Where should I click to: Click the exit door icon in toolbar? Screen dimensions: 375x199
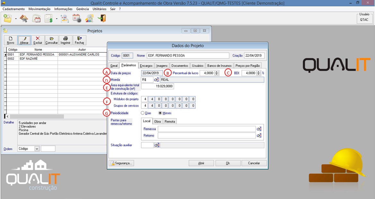(x=102, y=18)
